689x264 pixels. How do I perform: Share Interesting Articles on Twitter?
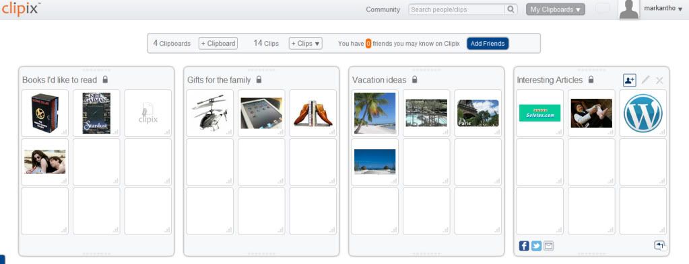tap(536, 246)
